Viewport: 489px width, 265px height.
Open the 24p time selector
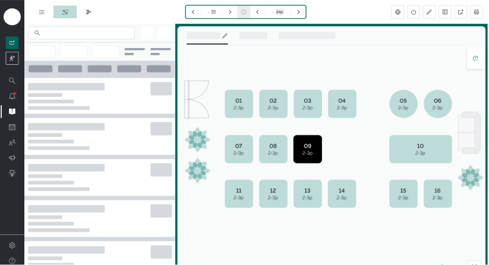point(278,12)
